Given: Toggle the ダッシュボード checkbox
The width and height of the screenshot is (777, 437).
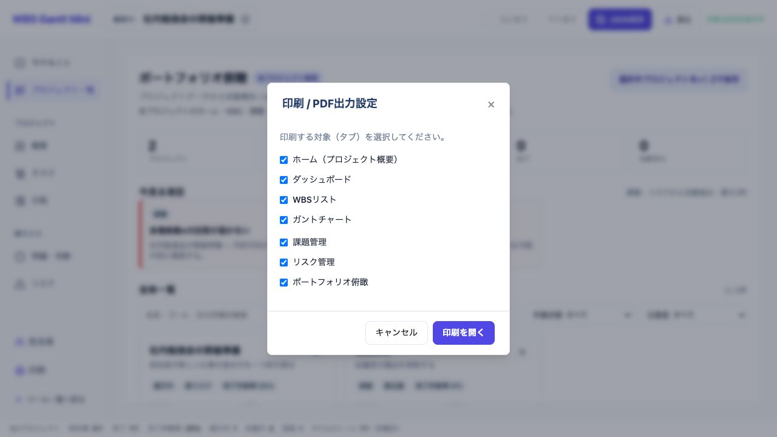Looking at the screenshot, I should point(283,180).
